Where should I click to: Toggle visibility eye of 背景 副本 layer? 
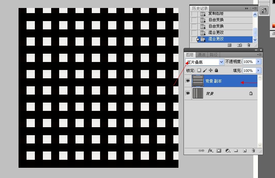188,81
